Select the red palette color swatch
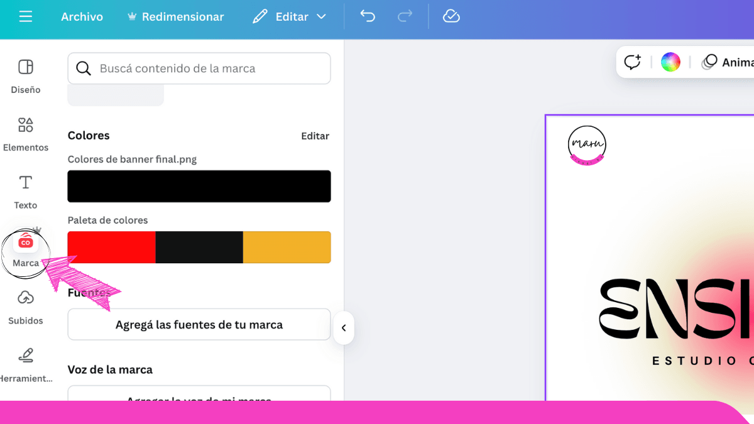The width and height of the screenshot is (754, 424). click(x=111, y=247)
